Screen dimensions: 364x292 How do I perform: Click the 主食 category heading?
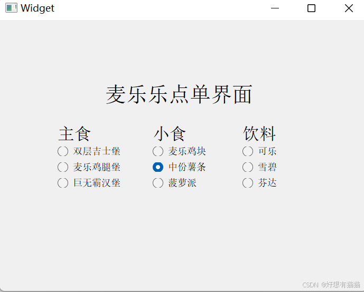pos(74,133)
